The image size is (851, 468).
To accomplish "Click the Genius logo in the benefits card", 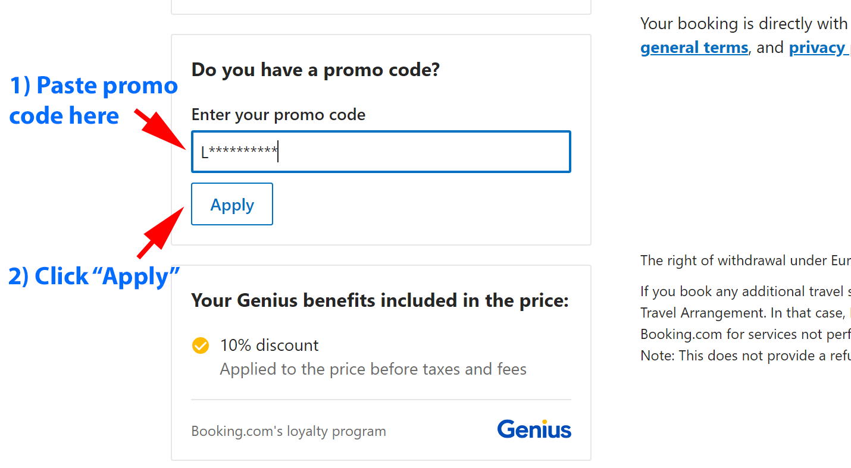I will pyautogui.click(x=534, y=428).
